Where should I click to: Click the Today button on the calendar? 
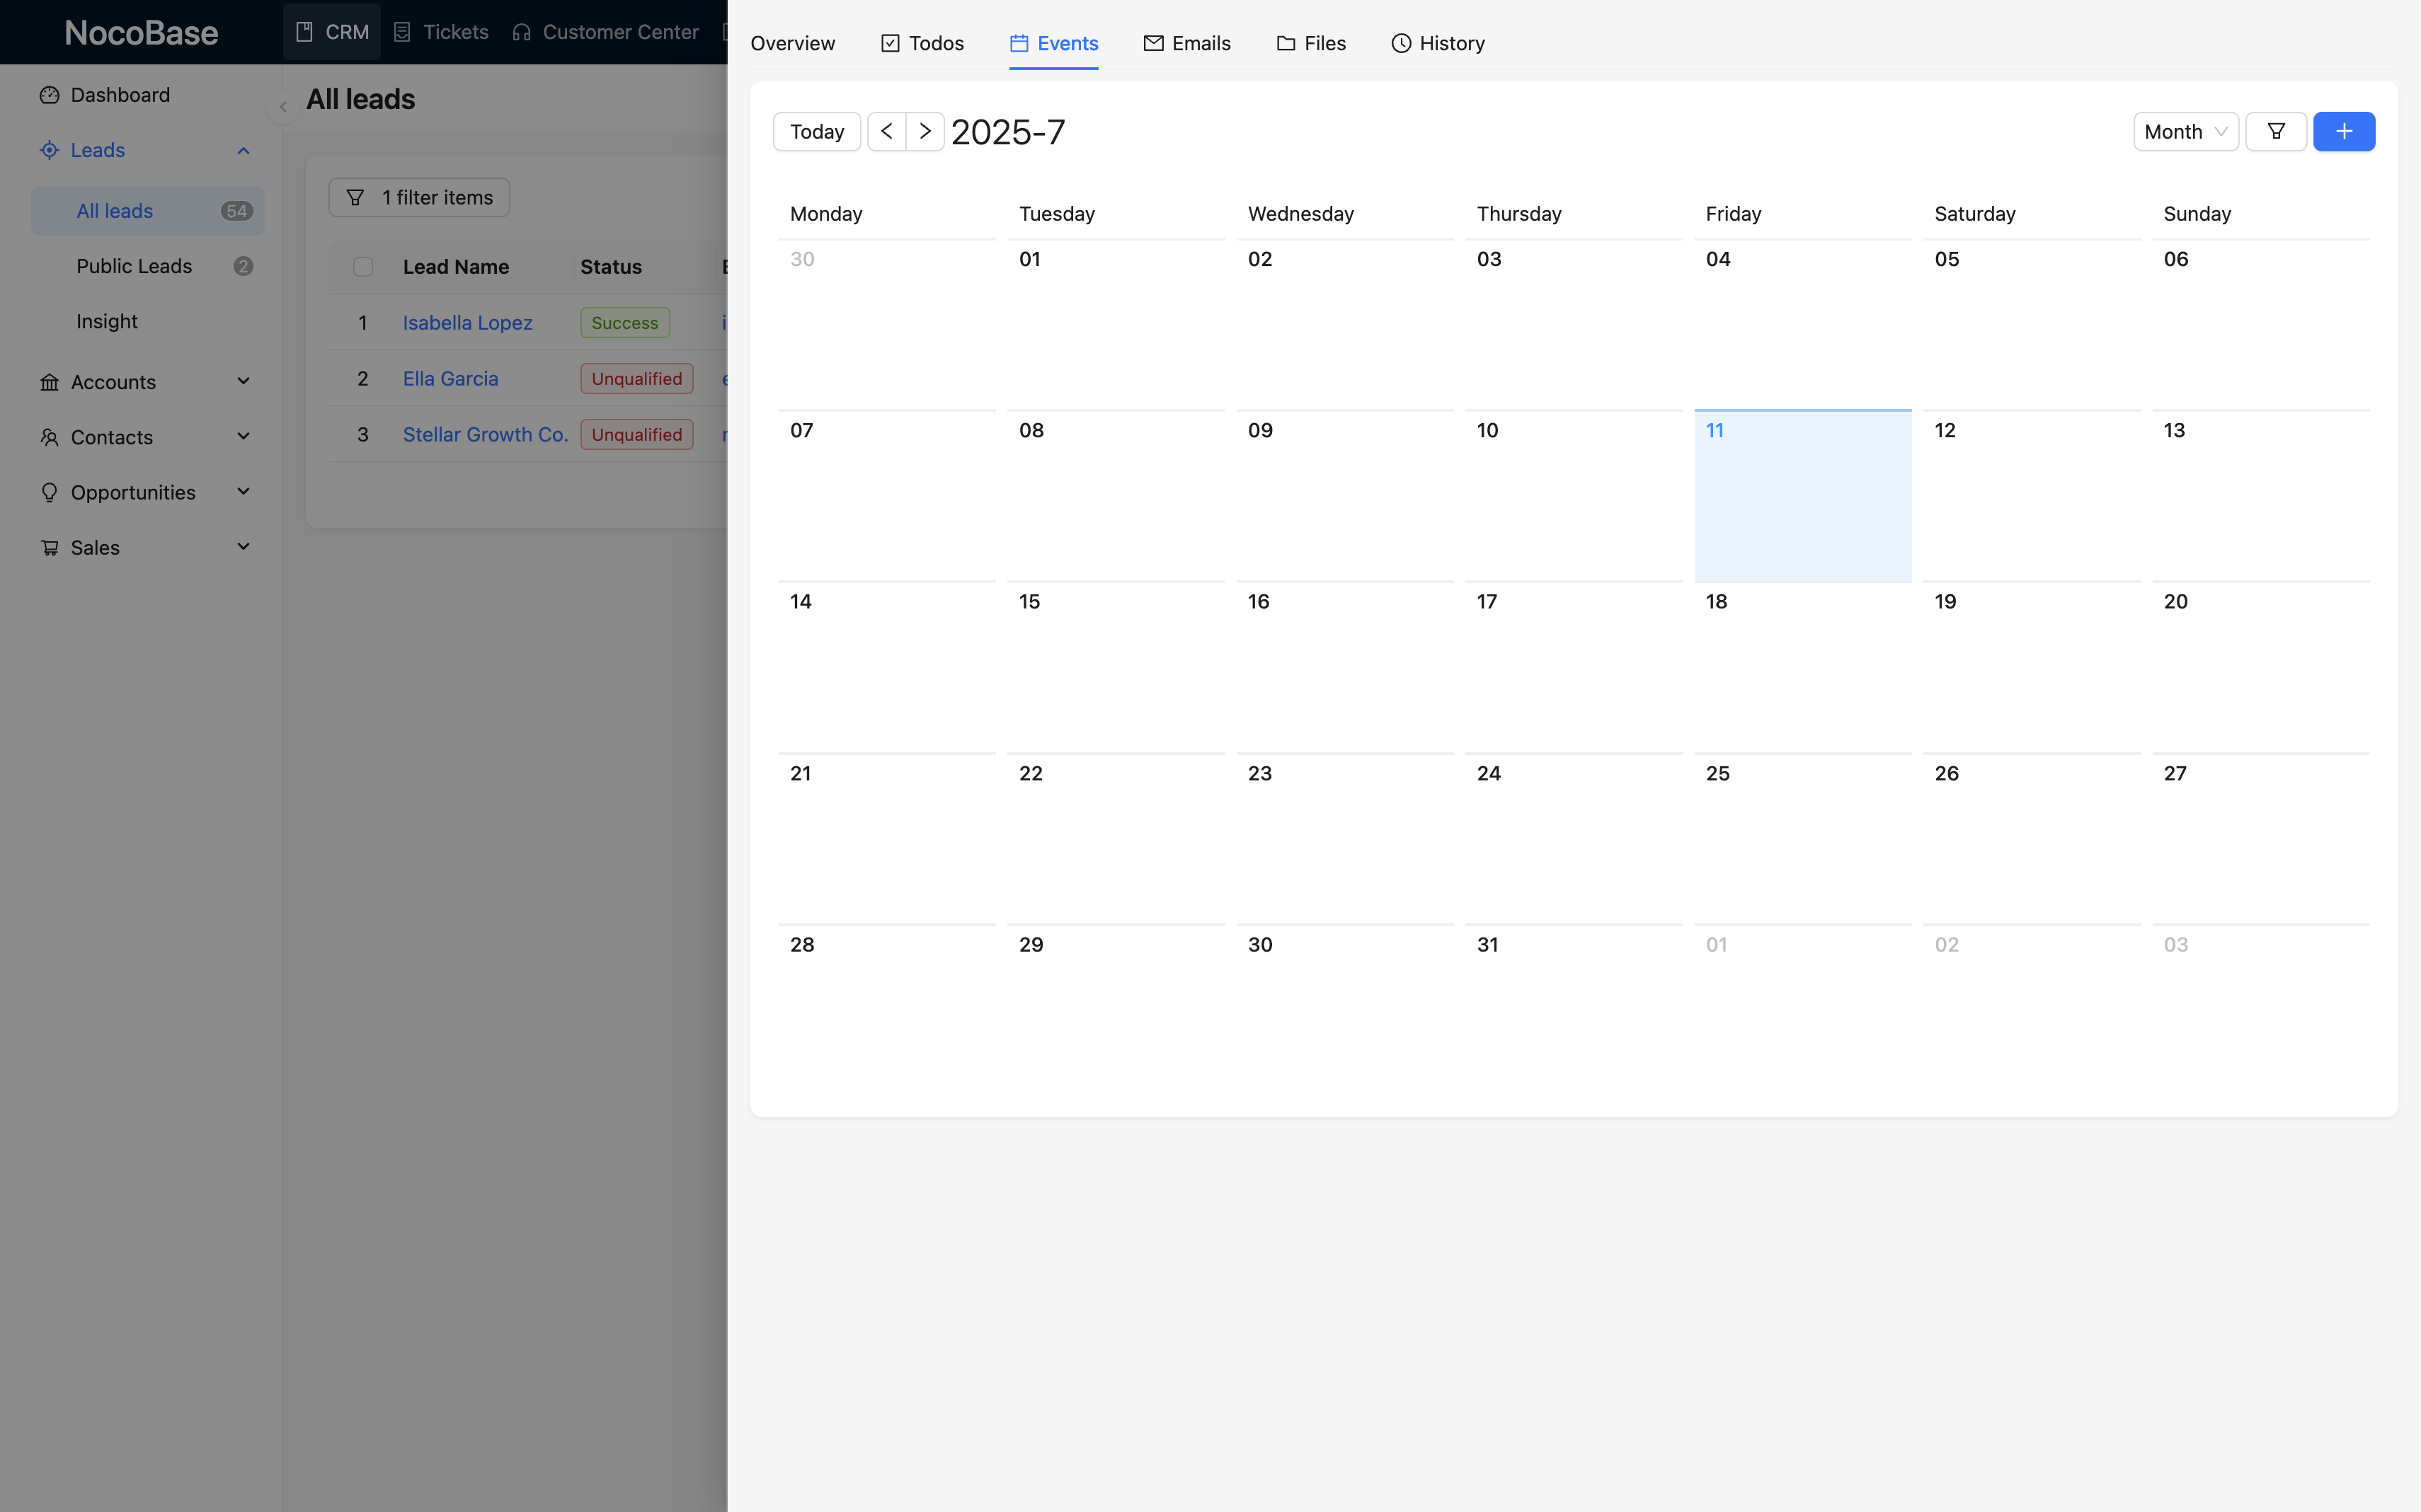816,131
